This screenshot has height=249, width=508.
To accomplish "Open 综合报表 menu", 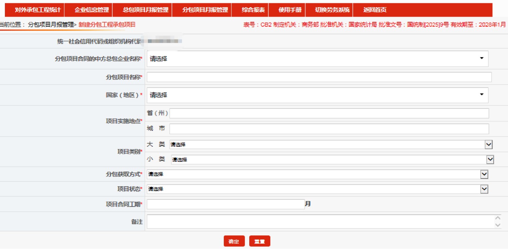I will tap(253, 10).
